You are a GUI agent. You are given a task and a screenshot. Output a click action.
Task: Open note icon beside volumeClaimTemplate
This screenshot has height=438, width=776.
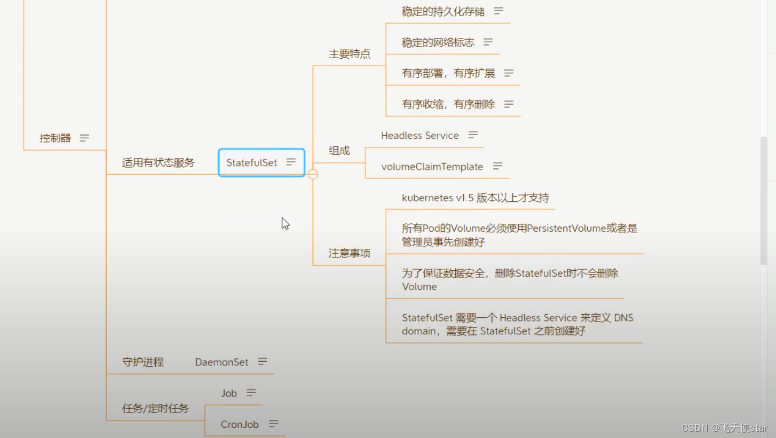pos(497,166)
